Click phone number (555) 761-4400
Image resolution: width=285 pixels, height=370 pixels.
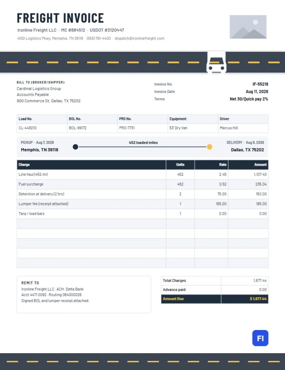point(98,38)
